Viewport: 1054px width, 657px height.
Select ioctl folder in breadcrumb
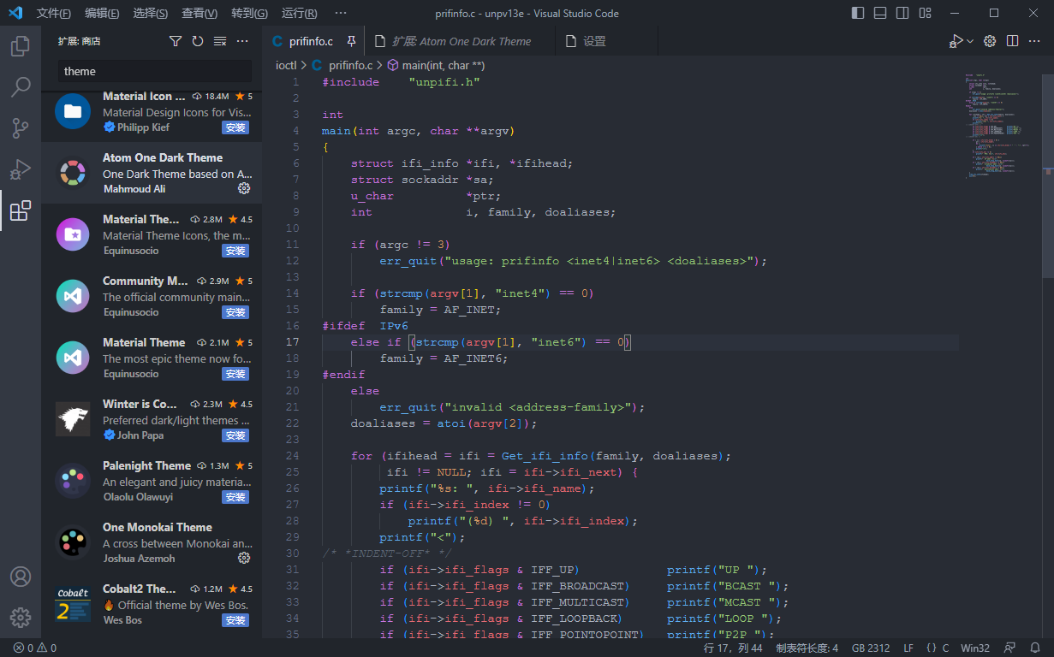(284, 65)
